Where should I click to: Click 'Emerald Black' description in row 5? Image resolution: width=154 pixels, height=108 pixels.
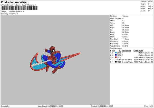click(127, 62)
